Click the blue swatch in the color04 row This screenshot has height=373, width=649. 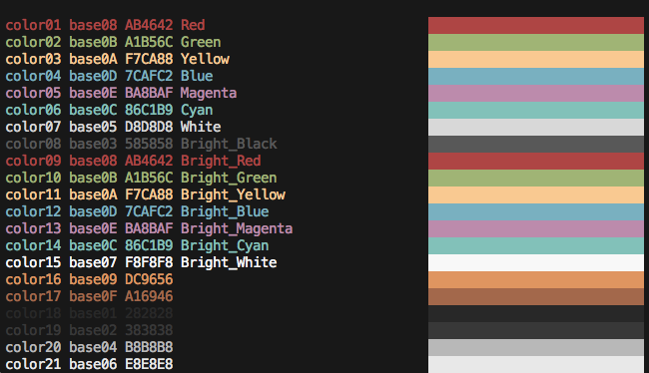536,76
